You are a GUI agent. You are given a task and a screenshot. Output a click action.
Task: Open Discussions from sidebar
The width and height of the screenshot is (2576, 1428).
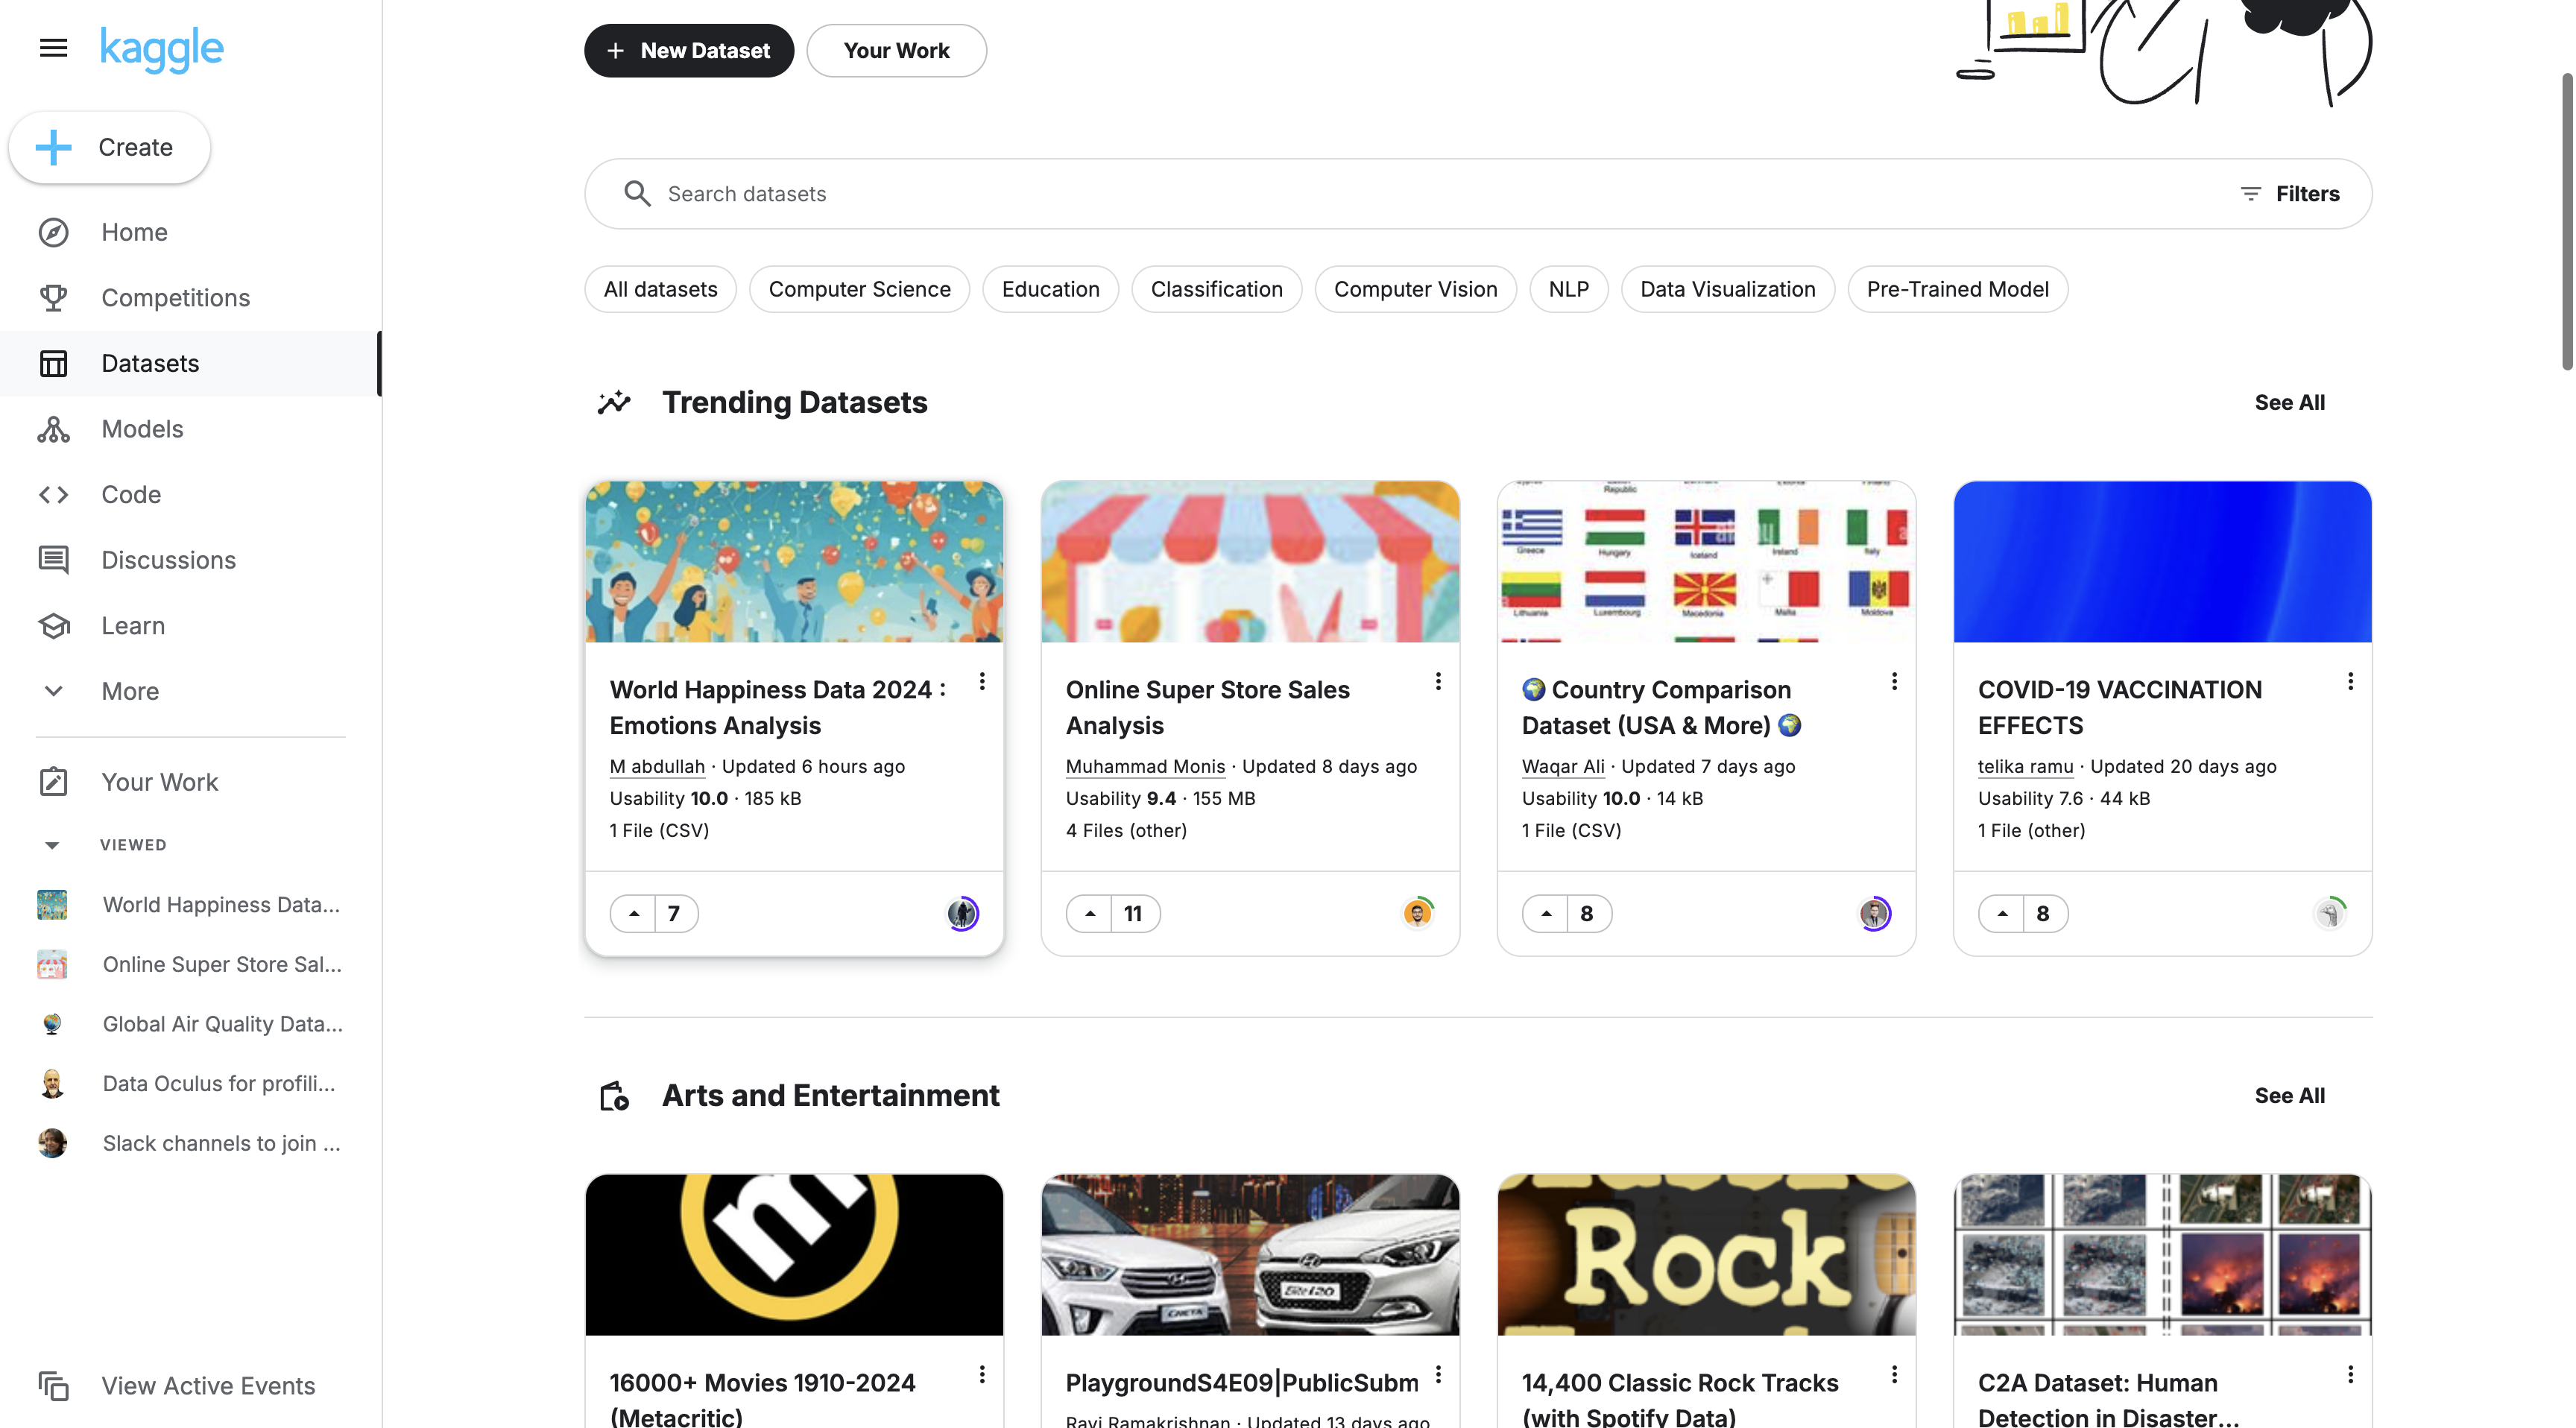point(168,560)
